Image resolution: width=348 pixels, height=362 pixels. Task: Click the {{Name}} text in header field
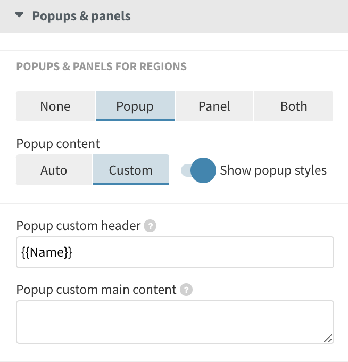click(46, 252)
